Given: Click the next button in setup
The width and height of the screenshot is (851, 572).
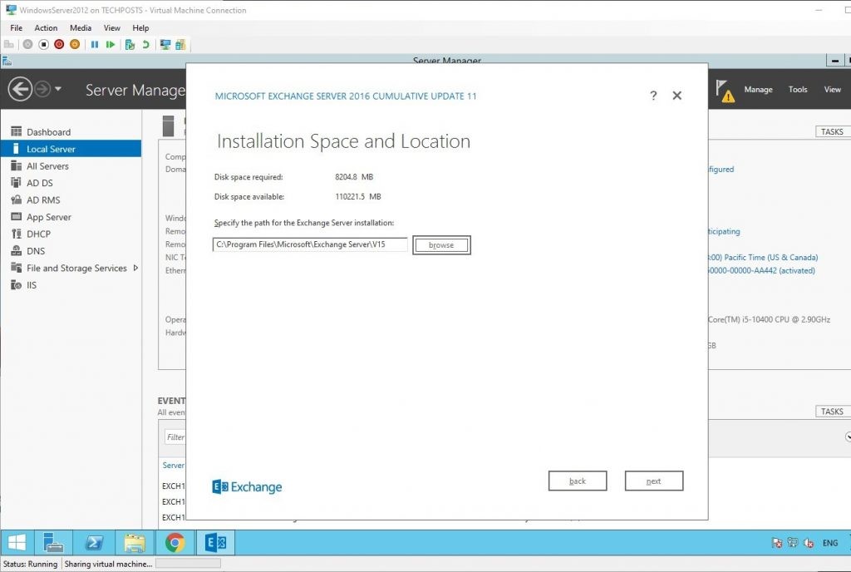Looking at the screenshot, I should [x=653, y=481].
